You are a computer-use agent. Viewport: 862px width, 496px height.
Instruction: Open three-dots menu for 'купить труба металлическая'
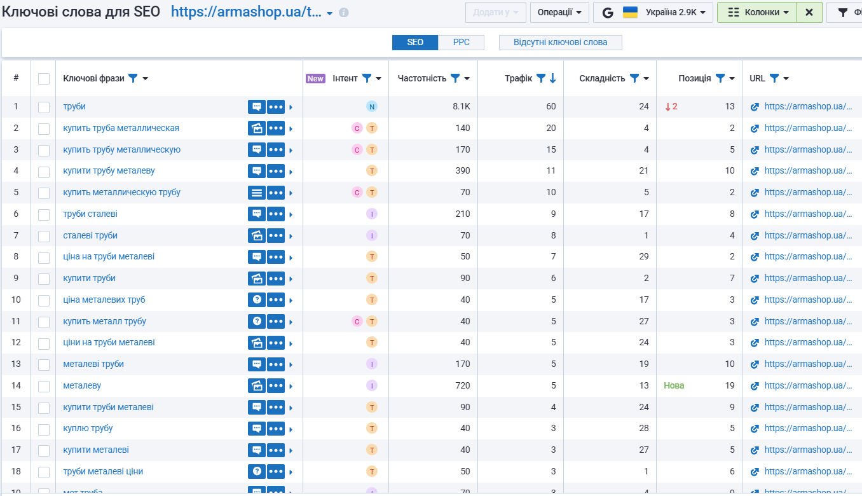pos(276,128)
